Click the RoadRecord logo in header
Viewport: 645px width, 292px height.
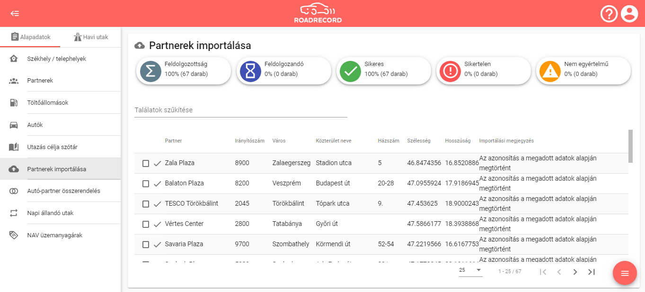[318, 14]
